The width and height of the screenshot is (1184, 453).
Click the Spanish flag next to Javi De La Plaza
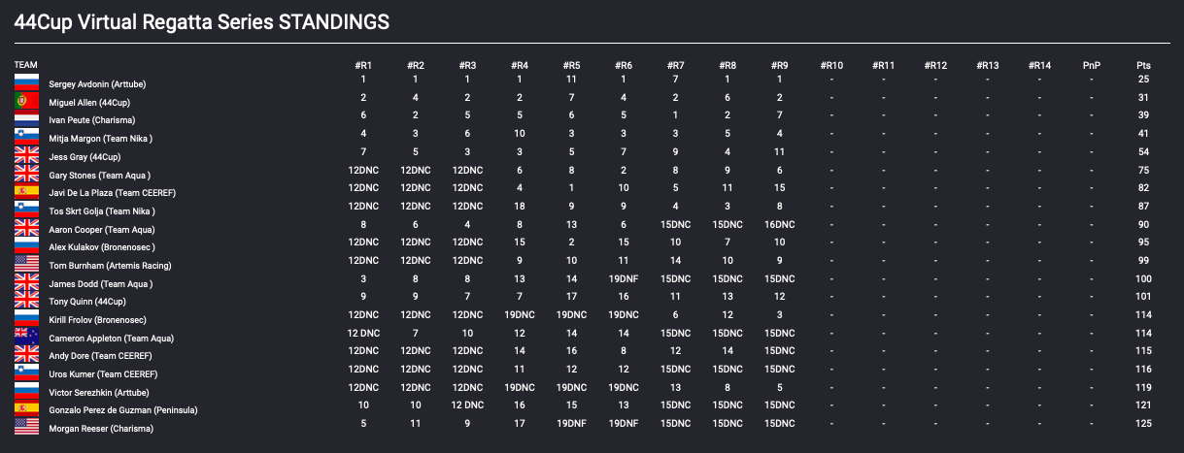click(26, 191)
